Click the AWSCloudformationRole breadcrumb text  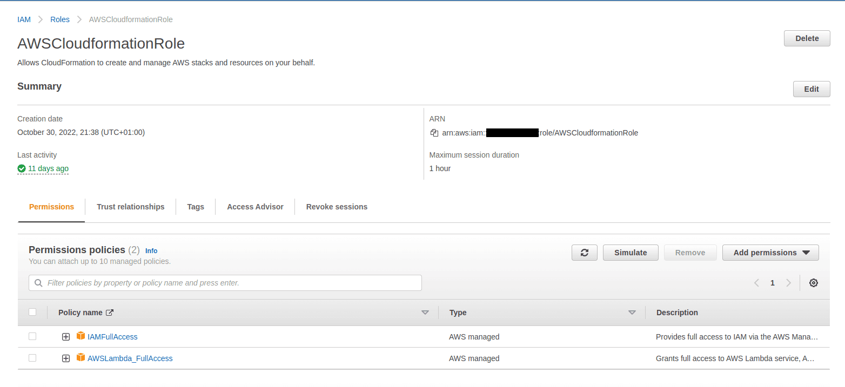tap(131, 19)
